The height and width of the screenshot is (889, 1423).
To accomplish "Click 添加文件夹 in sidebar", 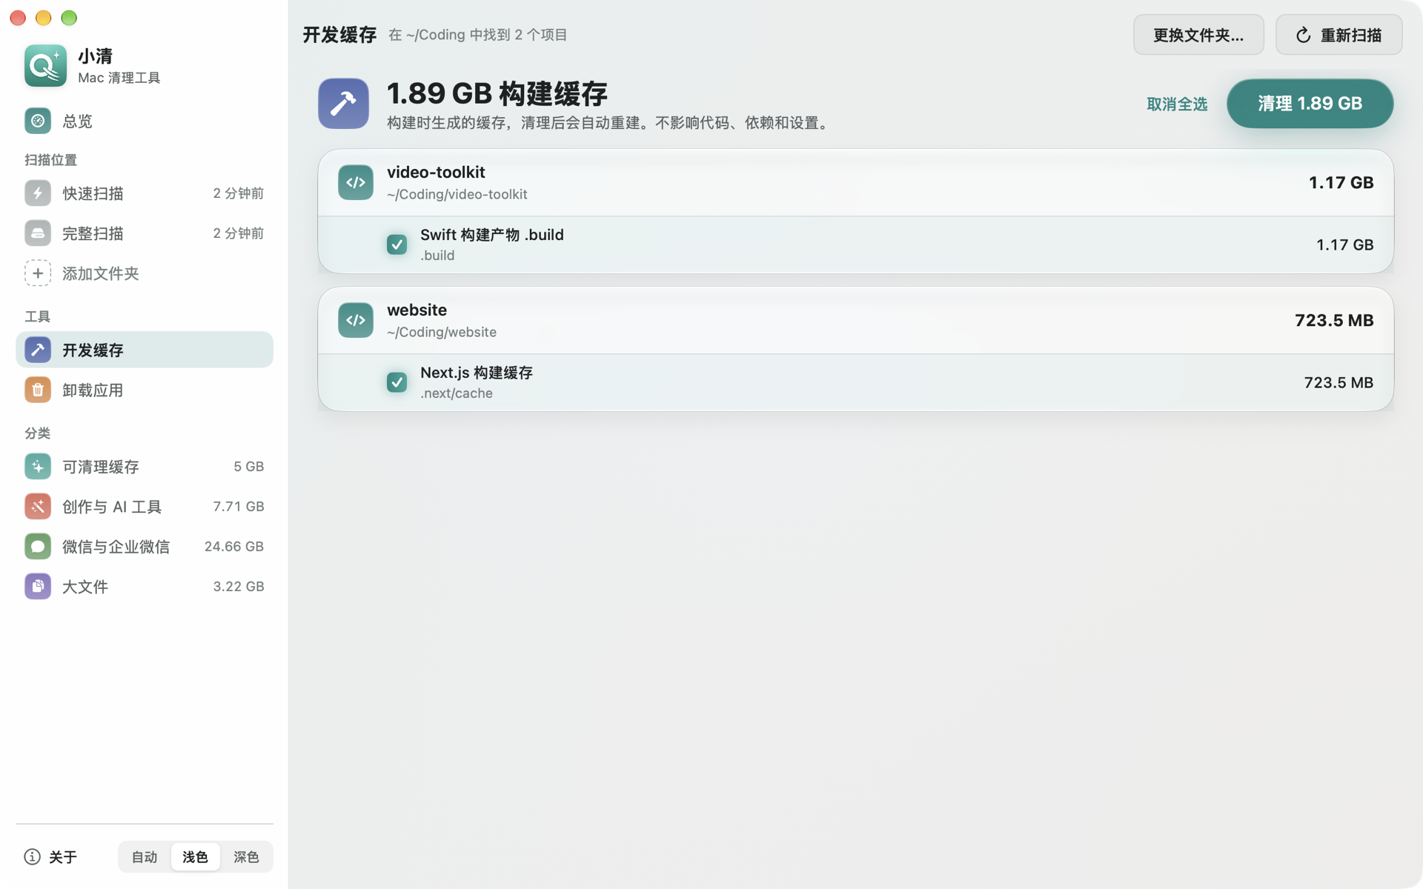I will [145, 273].
